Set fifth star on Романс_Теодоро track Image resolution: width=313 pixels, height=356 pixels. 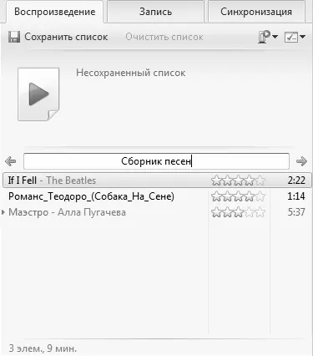pyautogui.click(x=260, y=196)
